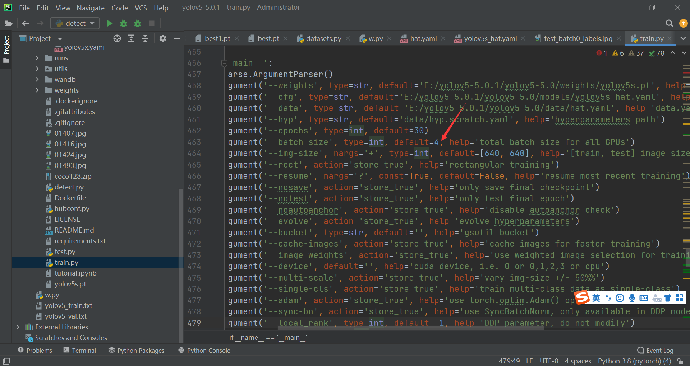This screenshot has height=366, width=690.
Task: Click the Stop process icon
Action: [152, 23]
